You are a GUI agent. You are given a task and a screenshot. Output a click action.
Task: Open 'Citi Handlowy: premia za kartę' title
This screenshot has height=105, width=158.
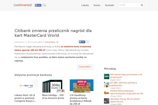coord(81,99)
